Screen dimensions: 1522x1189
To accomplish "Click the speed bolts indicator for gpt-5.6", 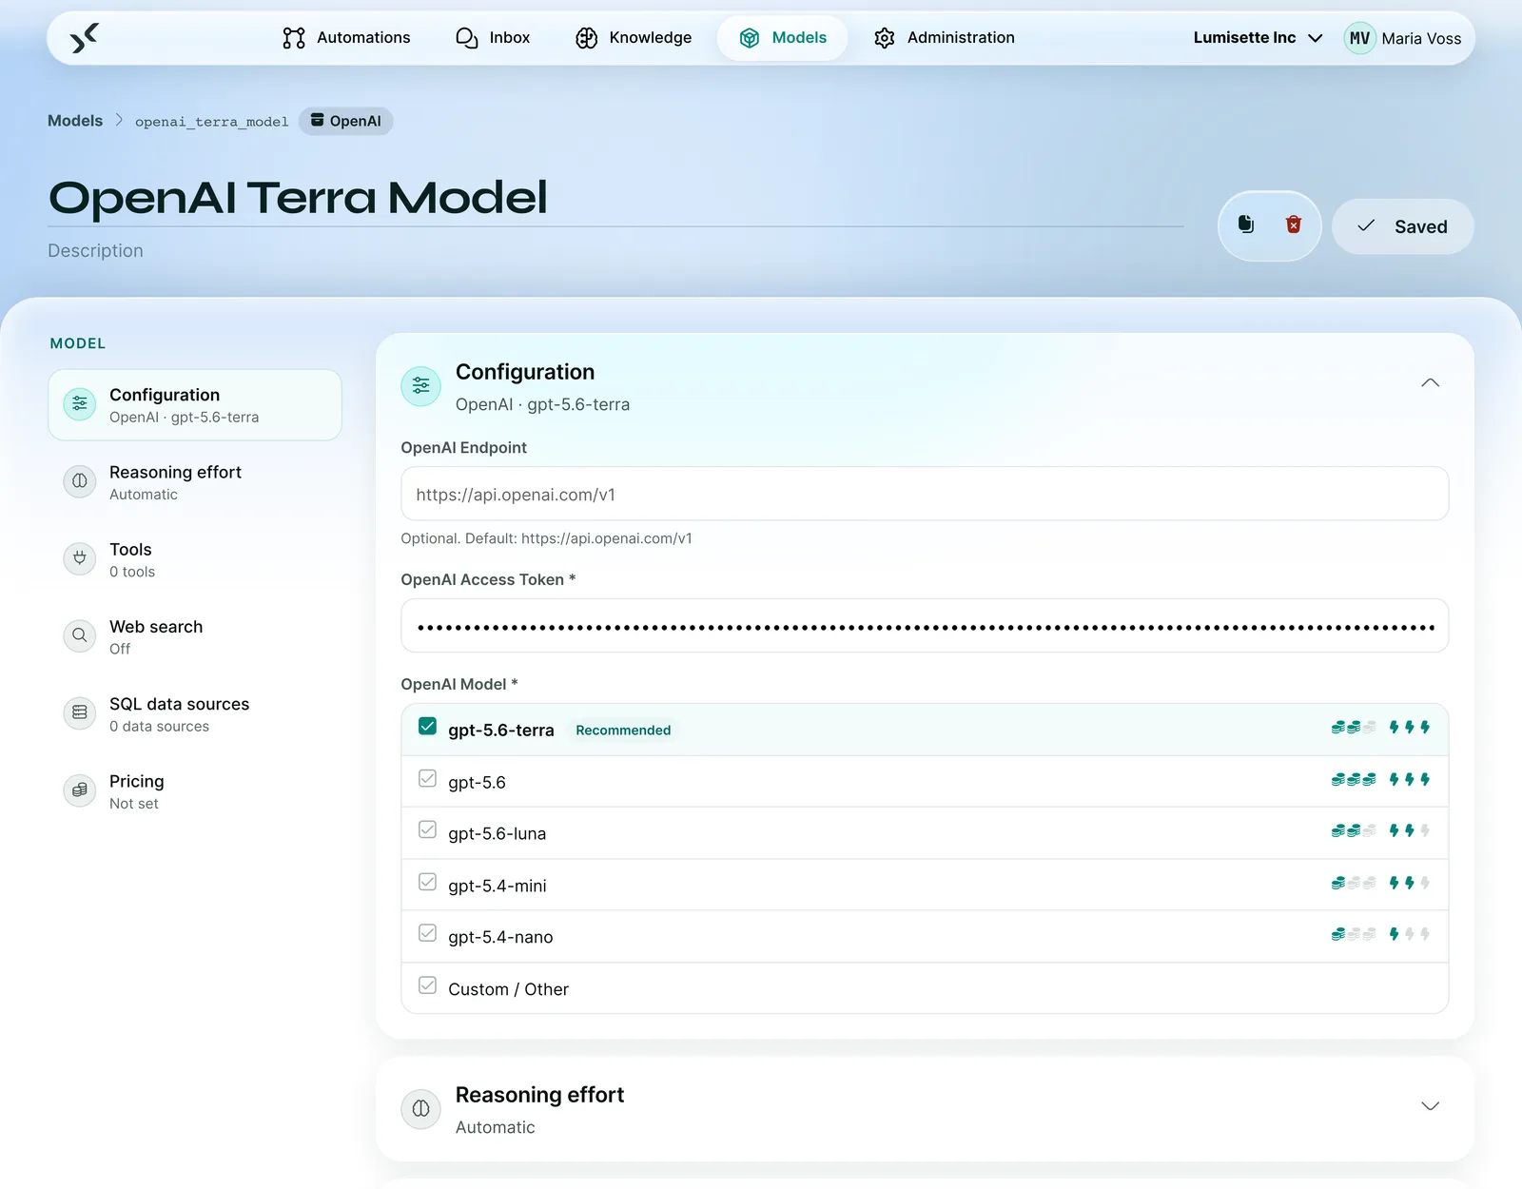I will (x=1410, y=780).
